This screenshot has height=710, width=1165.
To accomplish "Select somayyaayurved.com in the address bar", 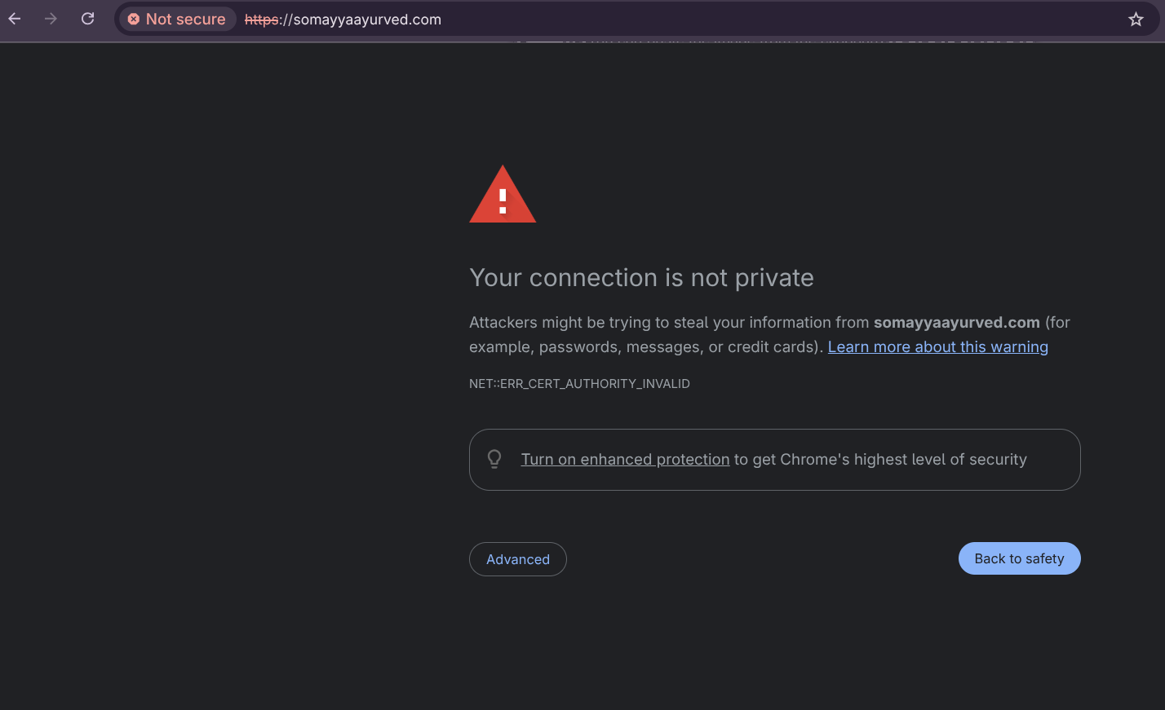I will (x=366, y=20).
